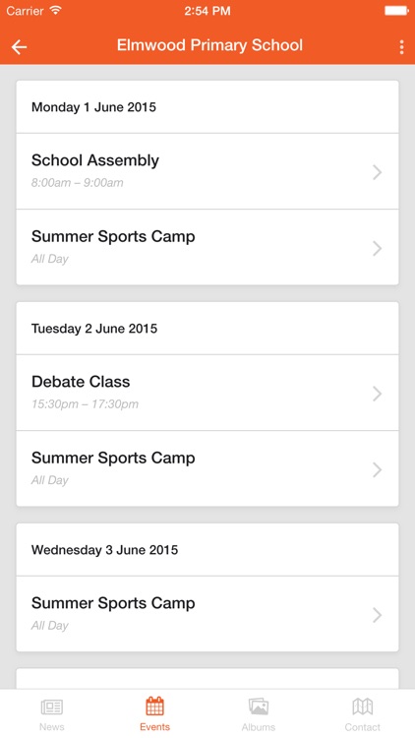This screenshot has width=415, height=738.
Task: Open the Contact map icon
Action: coord(362,707)
